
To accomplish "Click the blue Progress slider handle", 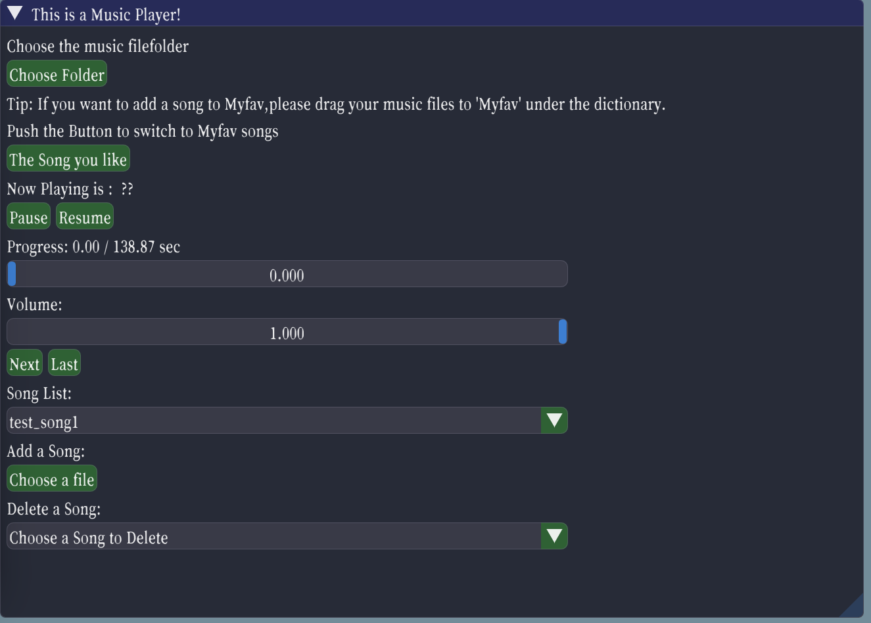I will point(12,275).
